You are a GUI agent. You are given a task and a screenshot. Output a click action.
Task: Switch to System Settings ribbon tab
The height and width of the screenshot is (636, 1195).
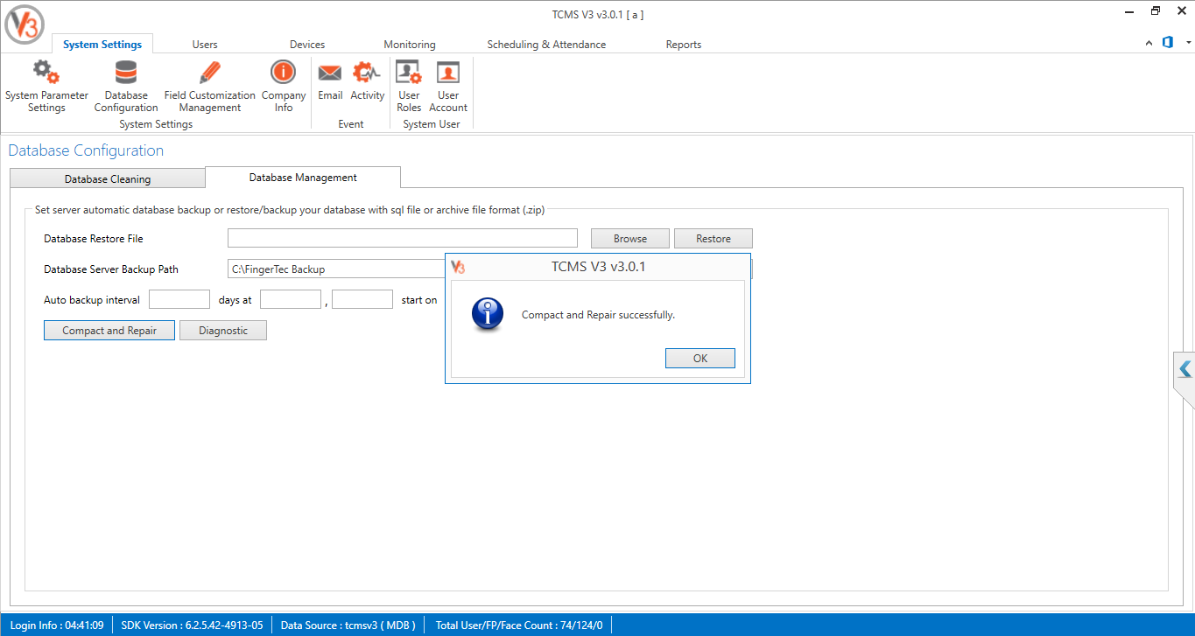coord(102,44)
